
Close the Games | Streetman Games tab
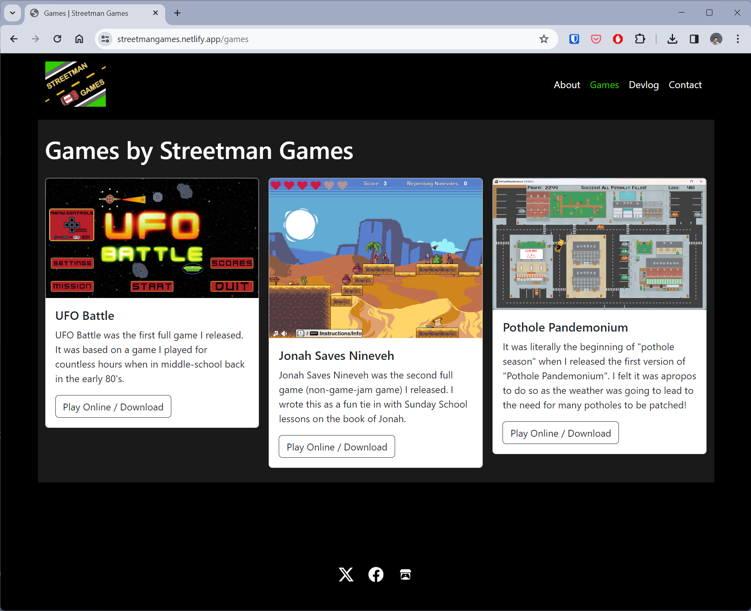(156, 13)
